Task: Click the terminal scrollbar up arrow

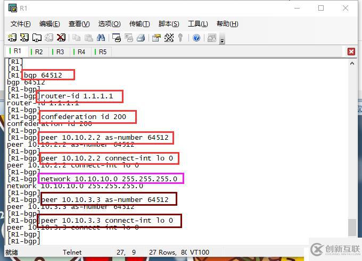Action: 352,63
